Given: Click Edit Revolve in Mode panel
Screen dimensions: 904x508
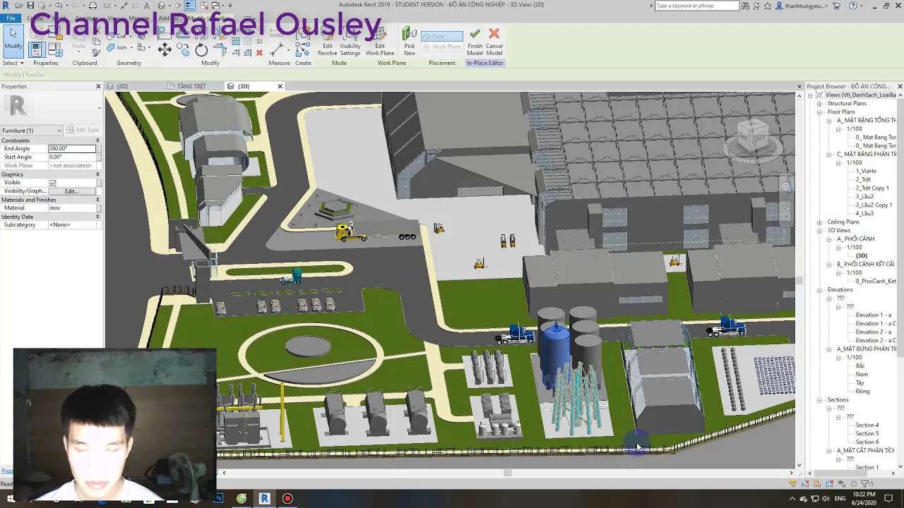Looking at the screenshot, I should point(327,42).
